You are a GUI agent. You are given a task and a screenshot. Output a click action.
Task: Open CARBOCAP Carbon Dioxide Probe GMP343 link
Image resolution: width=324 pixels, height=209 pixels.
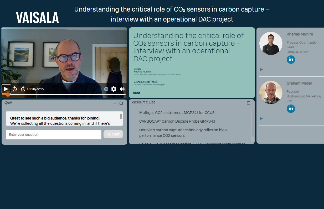[177, 121]
